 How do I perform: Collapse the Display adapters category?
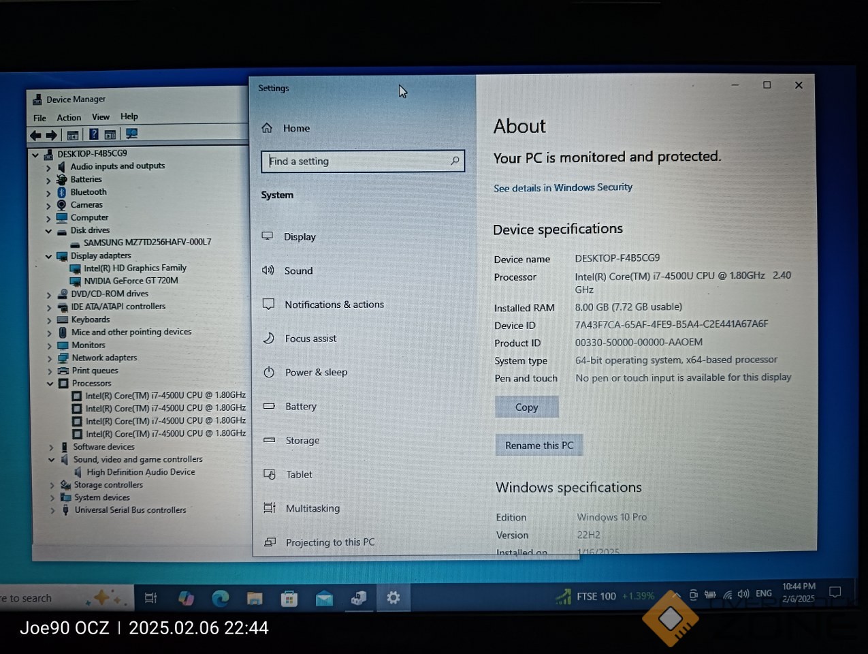pos(48,257)
